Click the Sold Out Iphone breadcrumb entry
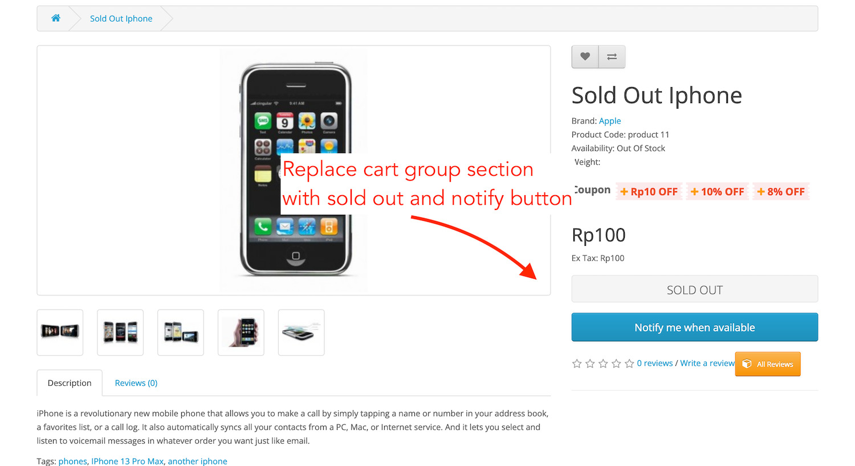855x466 pixels. (121, 18)
